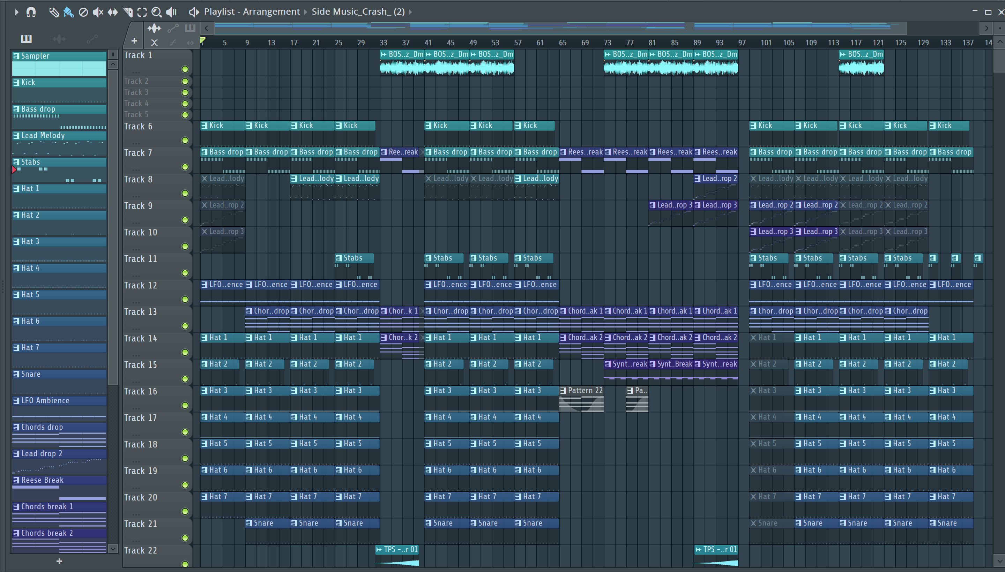Toggle the magnet snap tool

pos(31,12)
